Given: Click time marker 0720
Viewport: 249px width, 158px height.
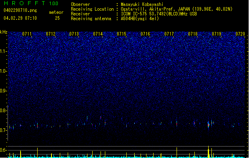Looking at the screenshot, I should pyautogui.click(x=240, y=34).
